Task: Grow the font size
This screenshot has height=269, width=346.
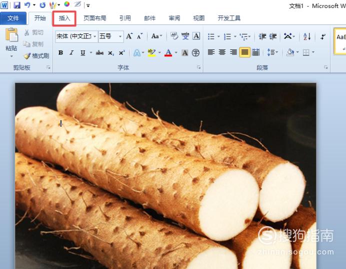Action: click(129, 36)
